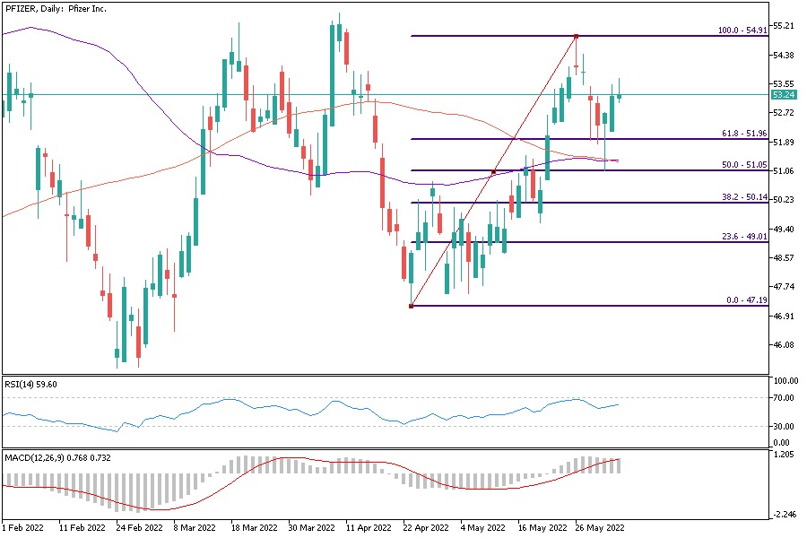Click the MACD 1.205 scale value

783,456
